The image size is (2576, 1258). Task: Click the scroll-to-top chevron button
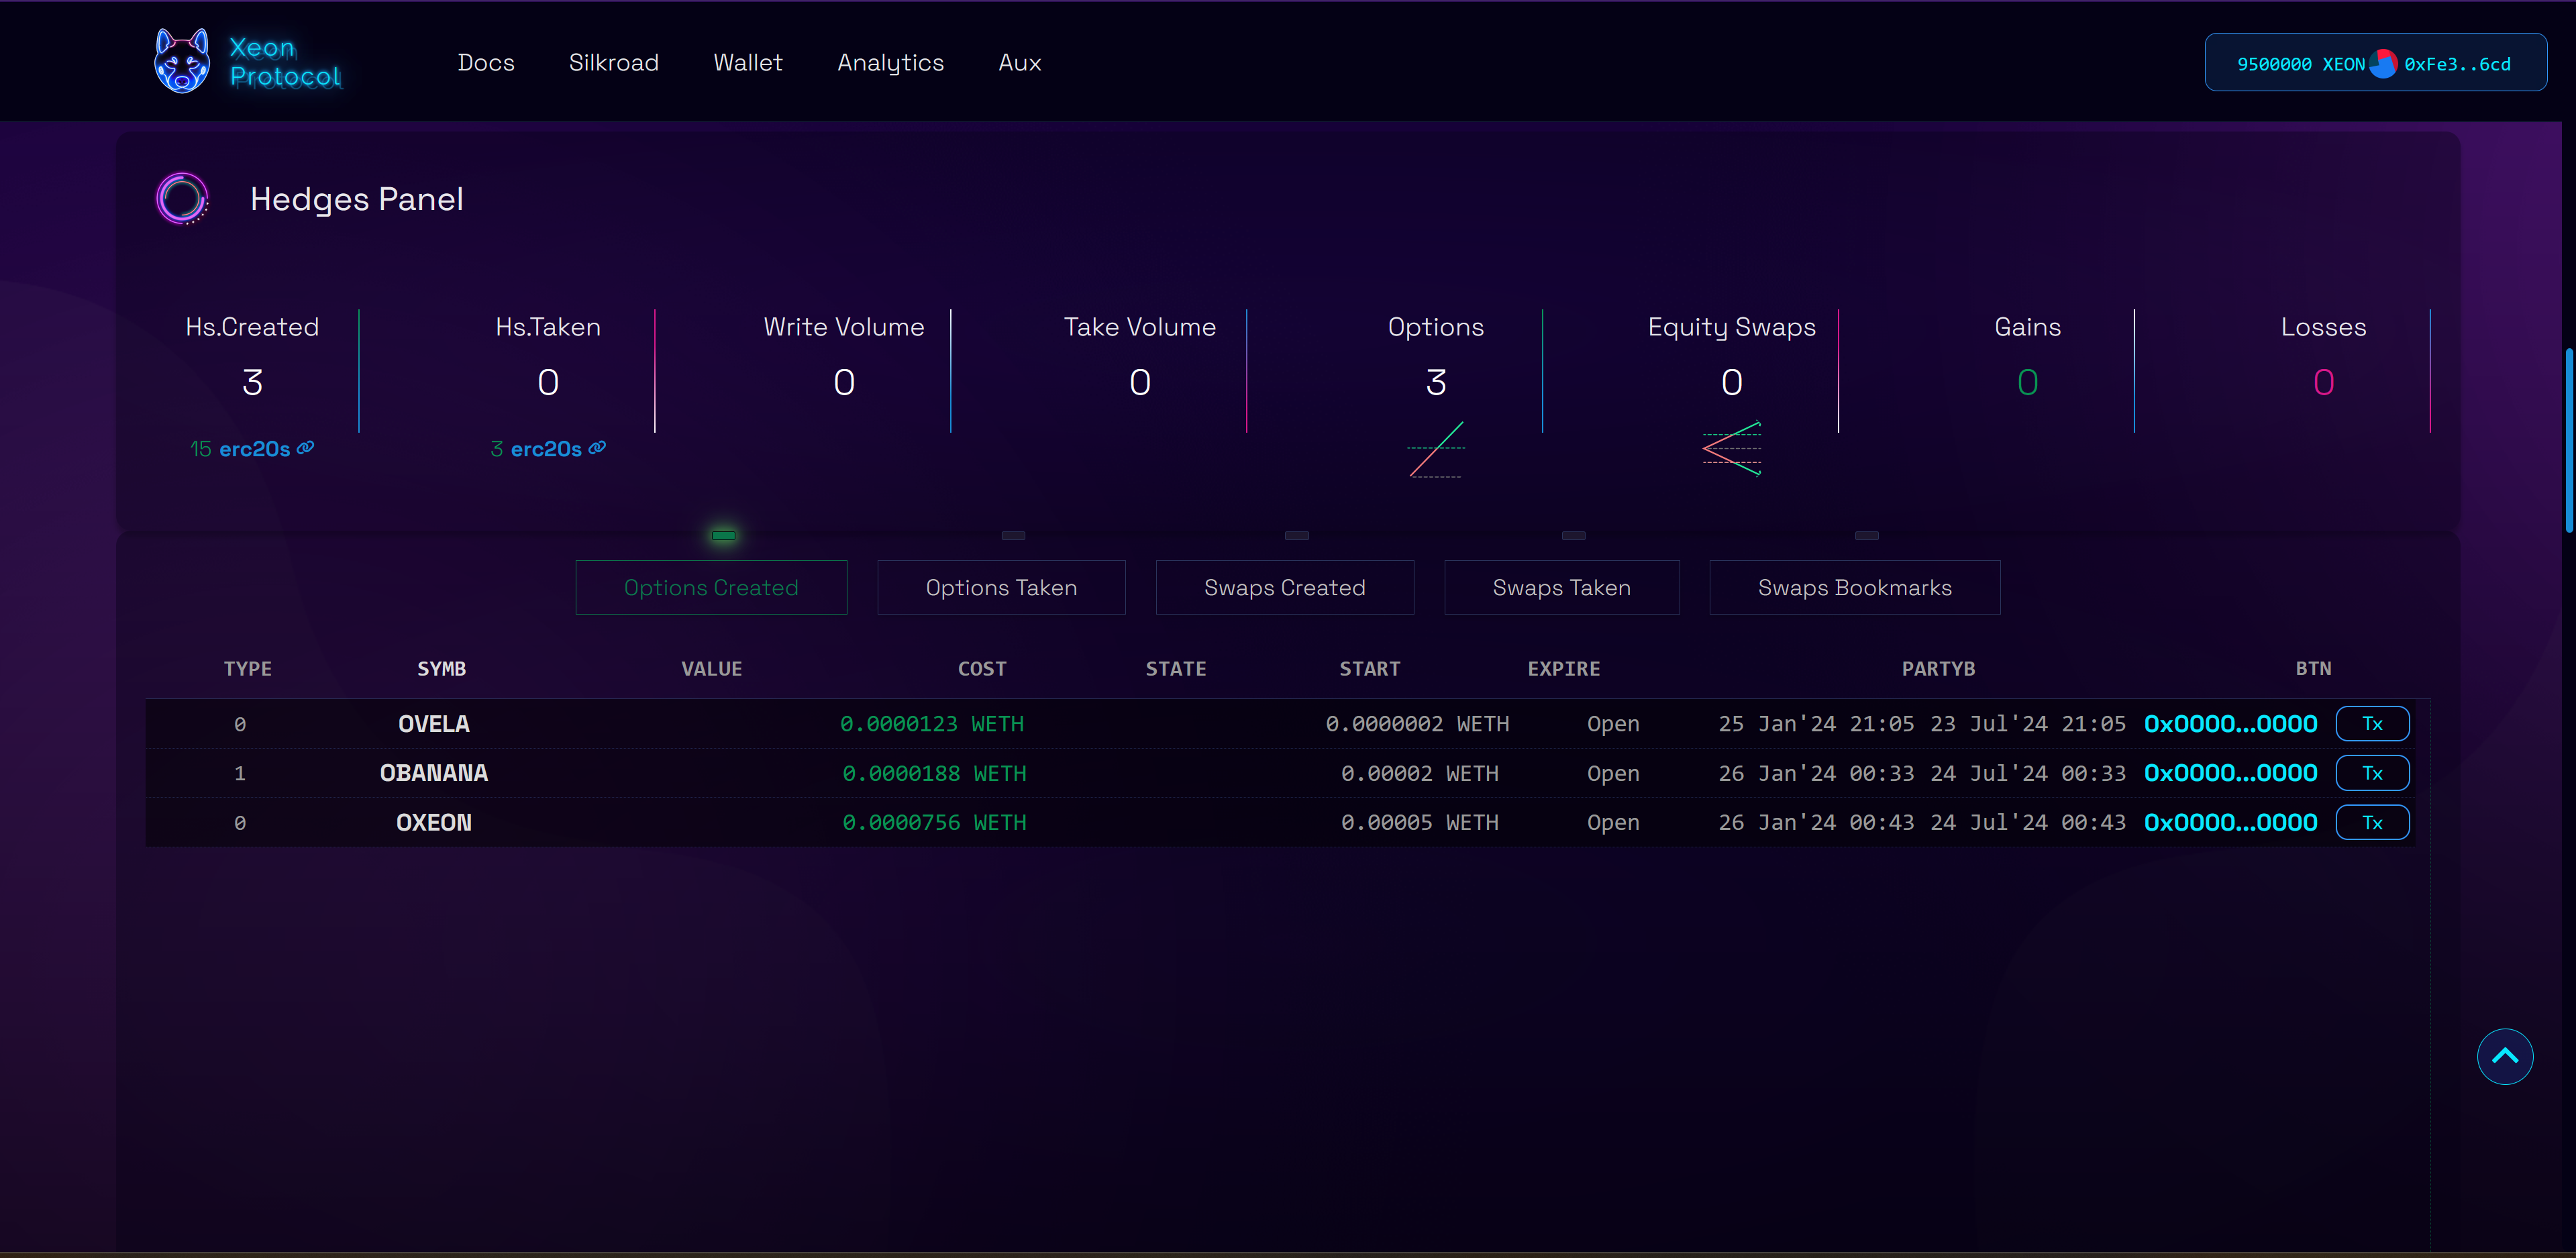pyautogui.click(x=2504, y=1056)
